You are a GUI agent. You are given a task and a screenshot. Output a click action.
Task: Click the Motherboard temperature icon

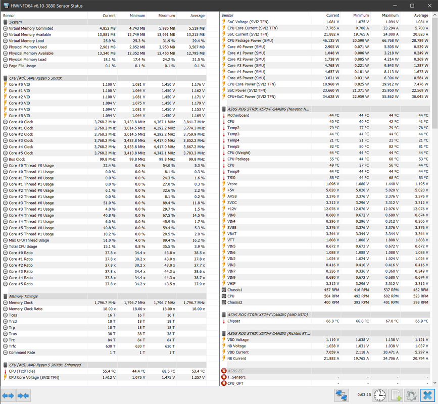pos(224,115)
